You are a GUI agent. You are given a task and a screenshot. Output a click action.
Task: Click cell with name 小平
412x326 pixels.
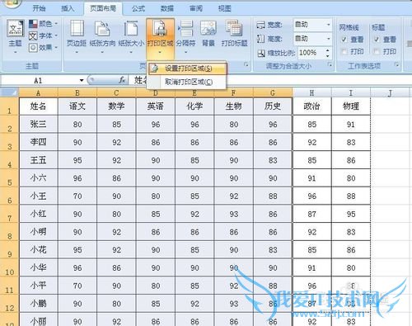pos(39,286)
